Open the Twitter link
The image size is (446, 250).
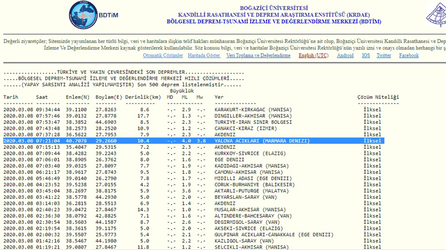(384, 55)
